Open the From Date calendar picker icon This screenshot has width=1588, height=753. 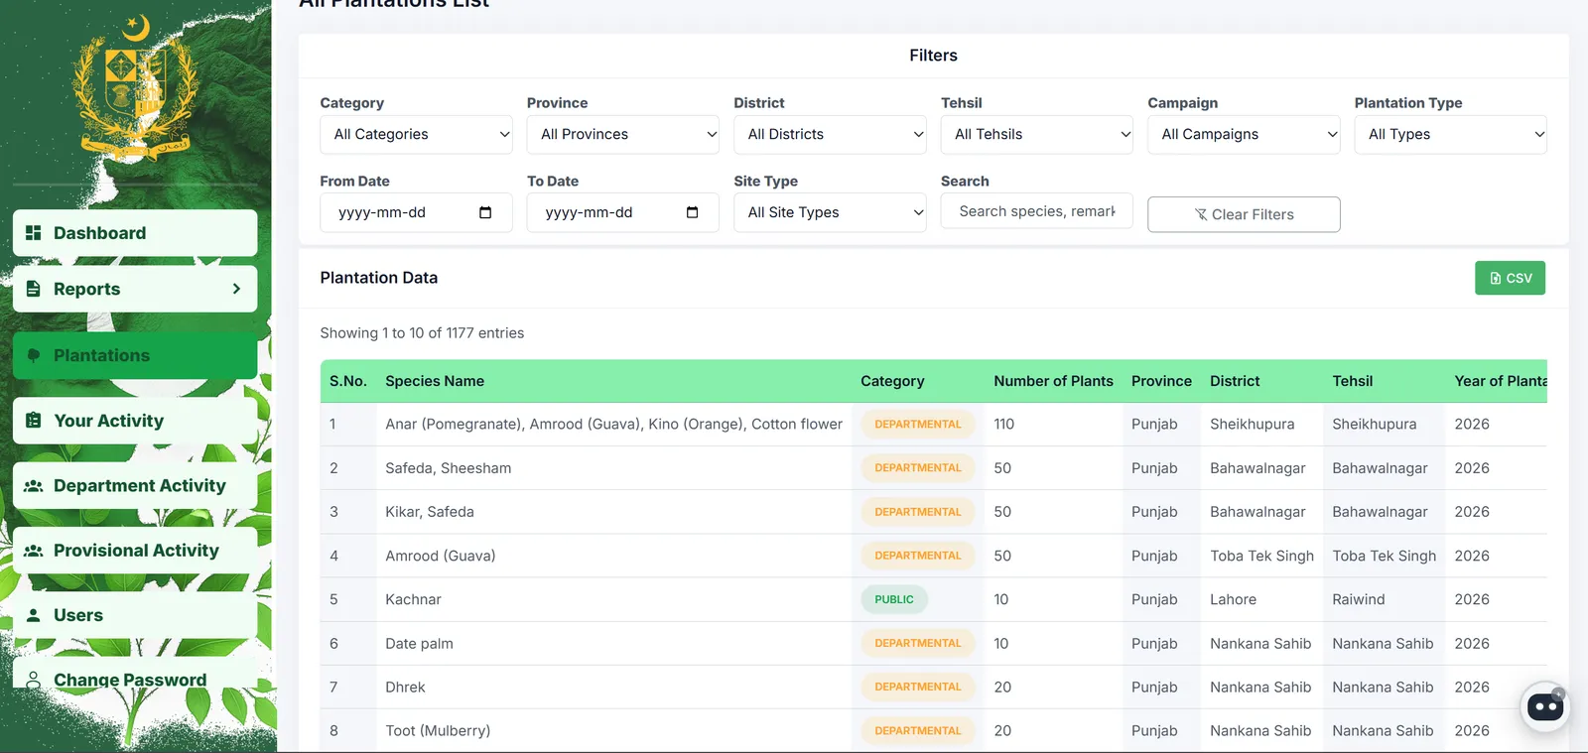click(485, 212)
